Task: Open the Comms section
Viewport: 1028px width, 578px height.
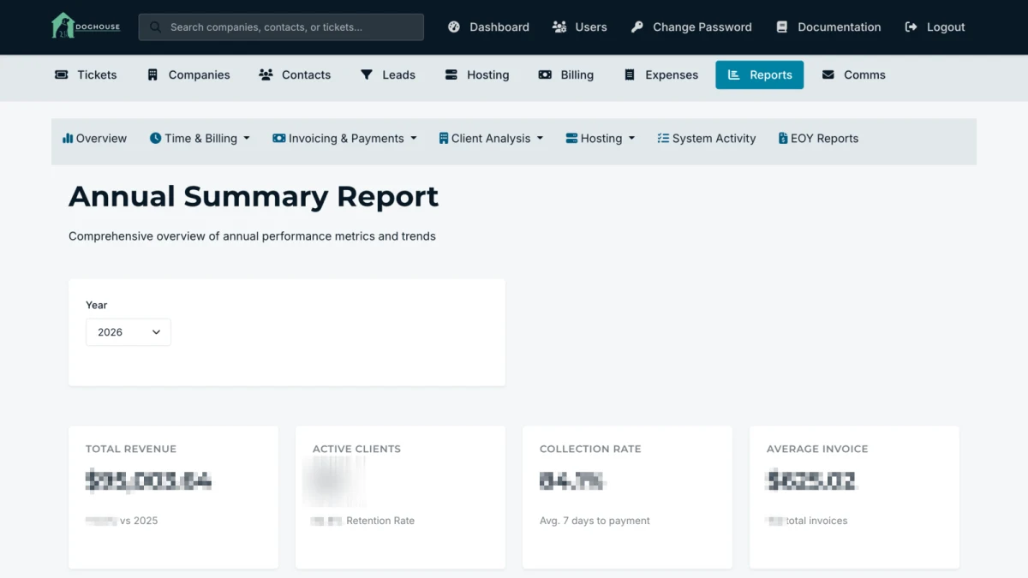Action: [x=853, y=74]
